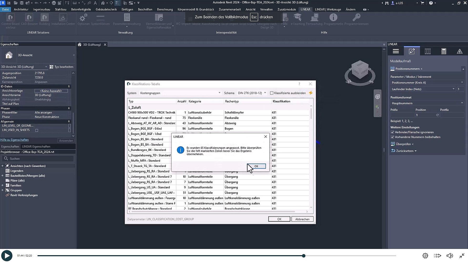
Task: Open the System Kostengruppen dropdown
Action: point(180,93)
